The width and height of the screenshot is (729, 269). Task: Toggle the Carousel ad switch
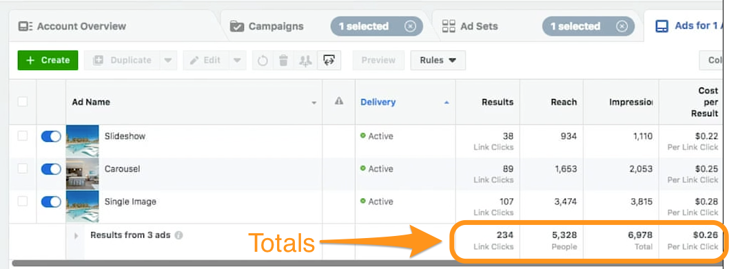51,169
